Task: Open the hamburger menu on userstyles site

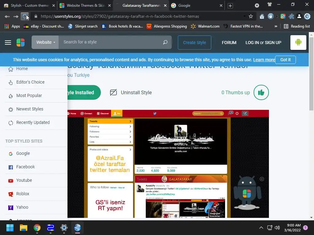Action: [x=8, y=42]
